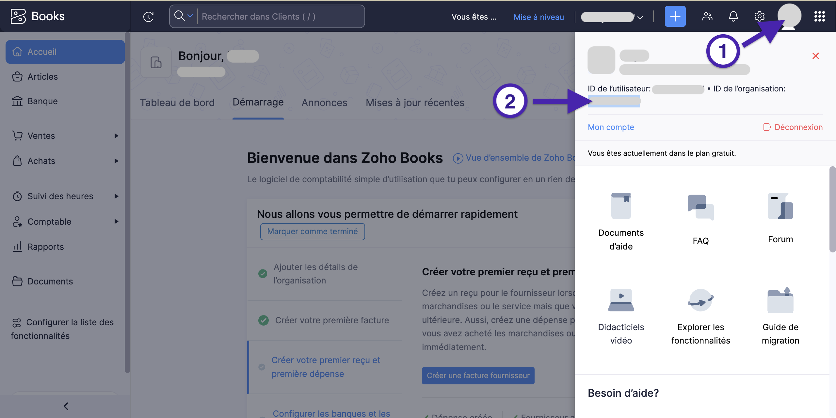Open the Zoho apps grid launcher

point(819,16)
